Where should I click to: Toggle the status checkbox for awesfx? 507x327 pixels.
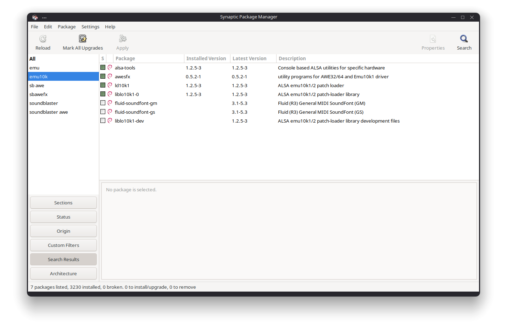point(103,76)
